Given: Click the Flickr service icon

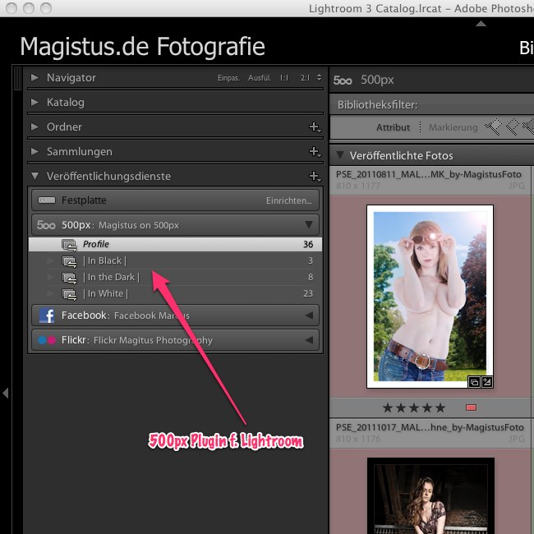Looking at the screenshot, I should click(47, 340).
